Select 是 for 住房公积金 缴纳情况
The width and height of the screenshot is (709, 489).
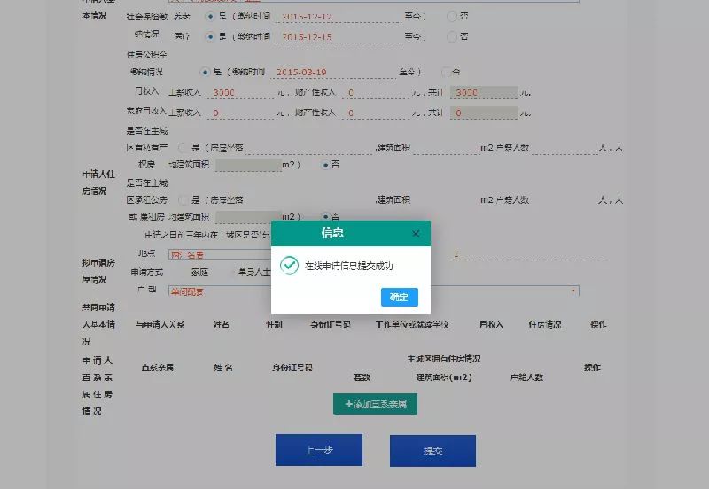(205, 72)
